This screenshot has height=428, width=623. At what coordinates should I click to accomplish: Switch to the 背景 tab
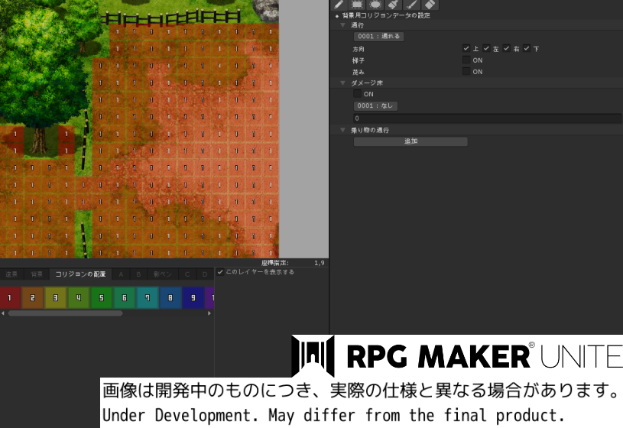tap(37, 274)
